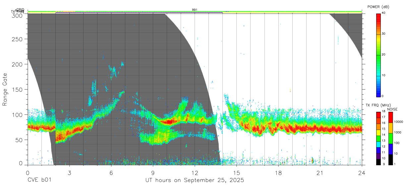Click the '12' tick on the UT hours axis

tap(195, 173)
